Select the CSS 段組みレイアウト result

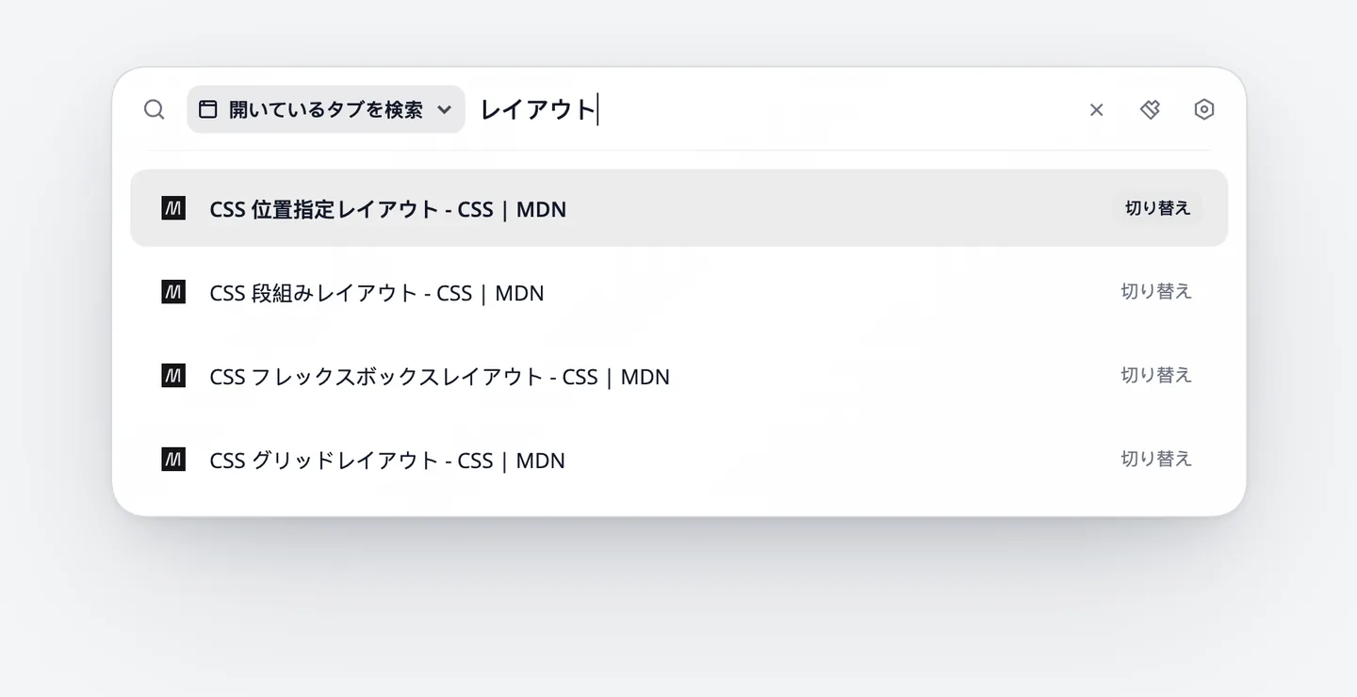pos(679,292)
